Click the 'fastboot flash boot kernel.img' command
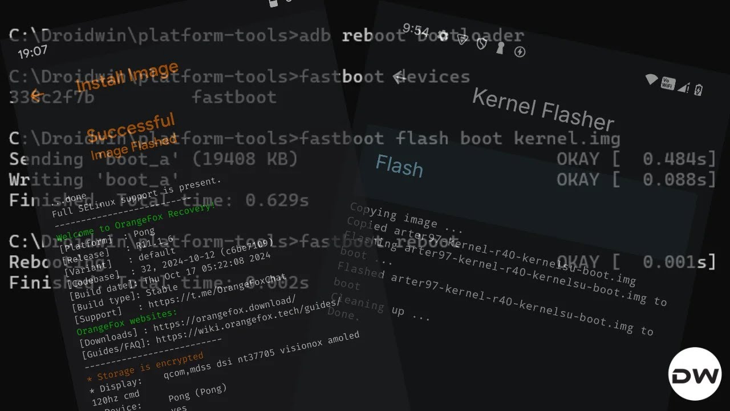The width and height of the screenshot is (730, 411). click(460, 139)
